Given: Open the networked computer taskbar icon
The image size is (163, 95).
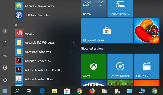Looking at the screenshot, I should click(x=142, y=91).
